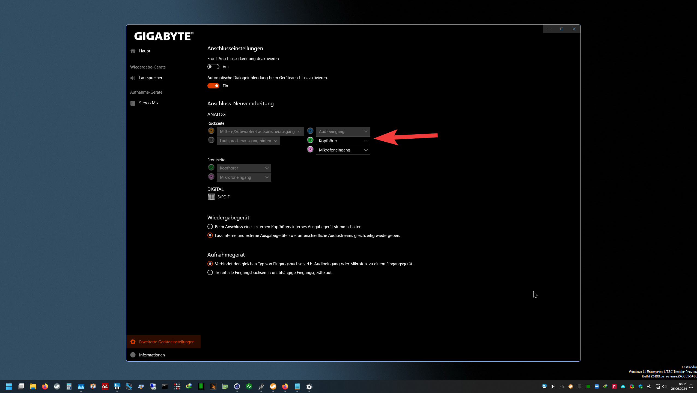
Task: Expand the rear Mikrofoneingang dropdown
Action: coord(343,150)
